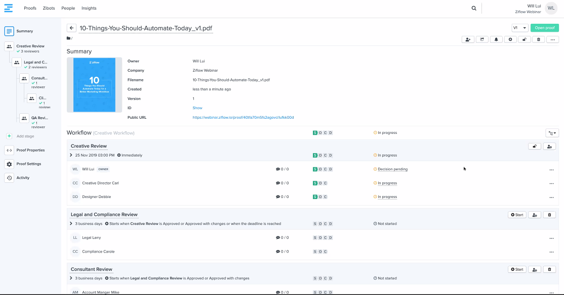
Task: Click the notification bell icon
Action: click(x=496, y=39)
